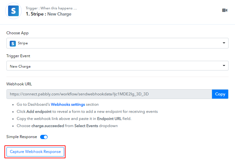Select the Webhook URL text field
235x162 pixels.
tap(109, 94)
